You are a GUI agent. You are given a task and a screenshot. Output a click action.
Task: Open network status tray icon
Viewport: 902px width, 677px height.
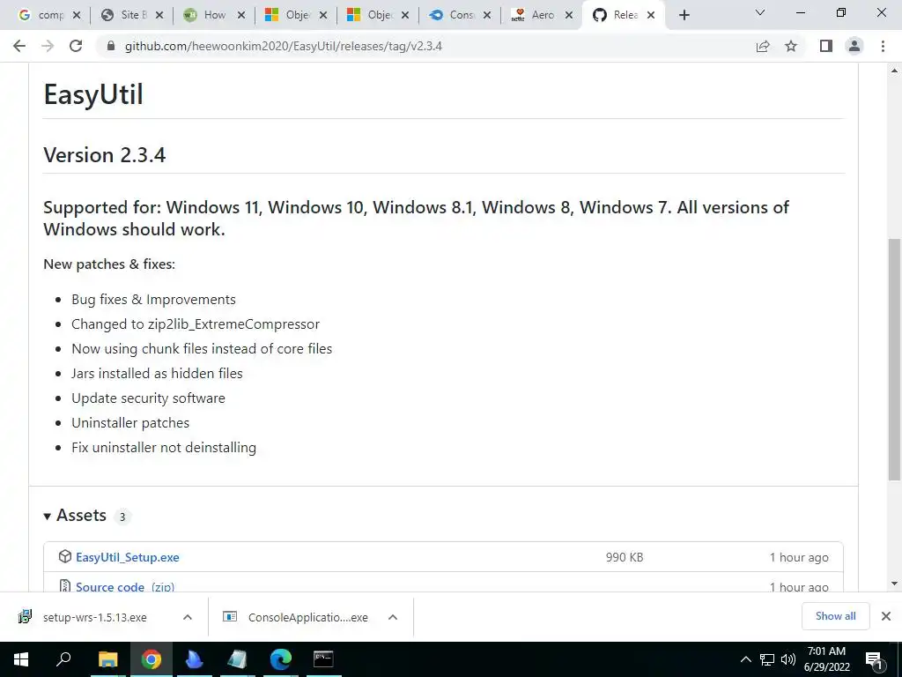click(767, 659)
